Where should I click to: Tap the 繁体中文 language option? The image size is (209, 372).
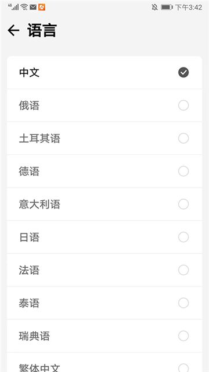pos(105,363)
